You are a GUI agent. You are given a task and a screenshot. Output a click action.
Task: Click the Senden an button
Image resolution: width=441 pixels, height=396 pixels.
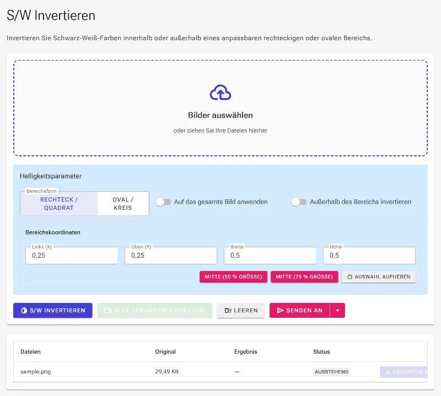pyautogui.click(x=299, y=310)
